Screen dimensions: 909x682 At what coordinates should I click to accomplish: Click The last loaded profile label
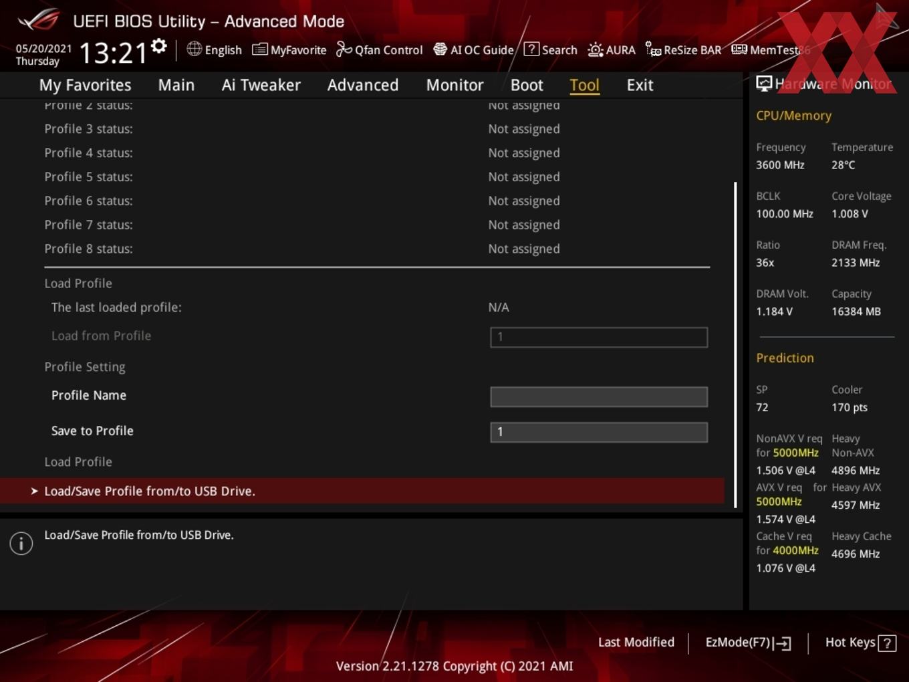116,308
